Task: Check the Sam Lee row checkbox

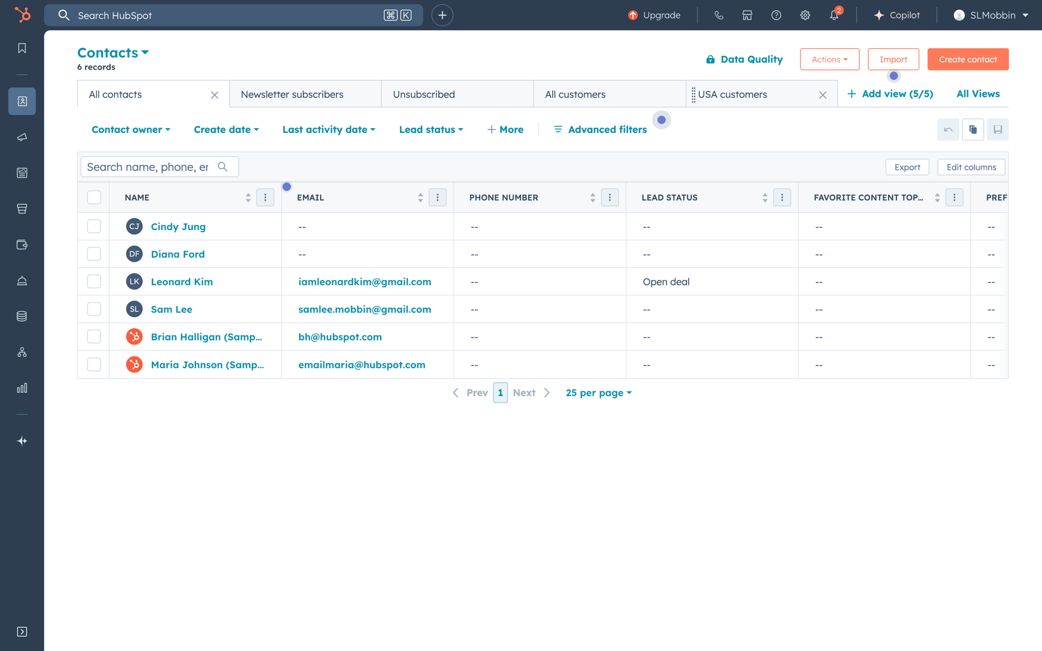Action: pyautogui.click(x=94, y=309)
